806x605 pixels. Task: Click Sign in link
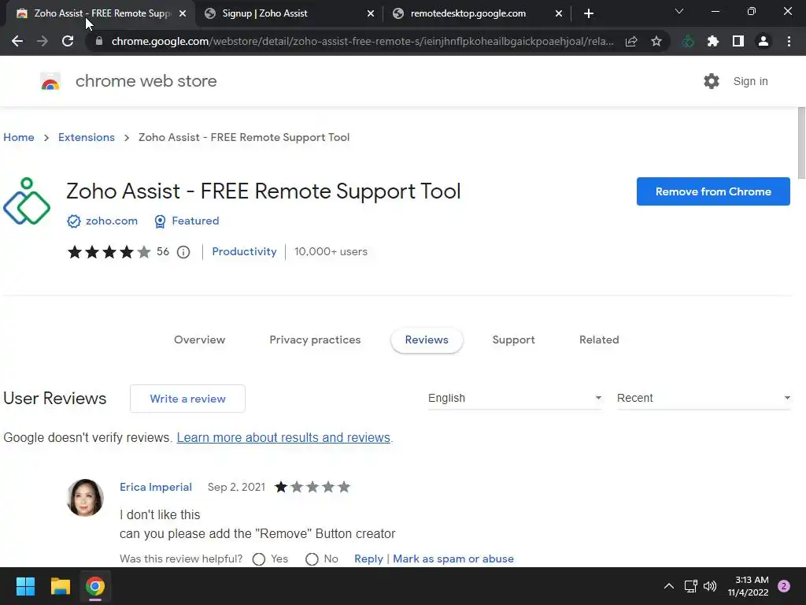[x=750, y=81]
